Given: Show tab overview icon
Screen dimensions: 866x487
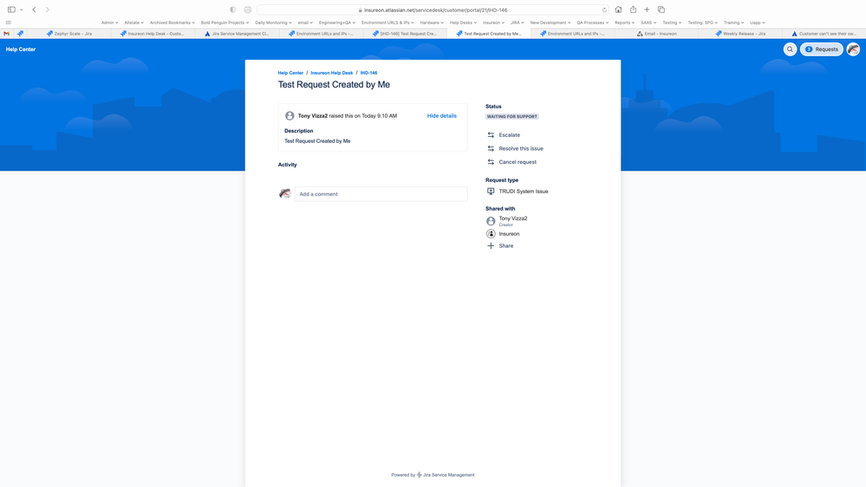Looking at the screenshot, I should point(661,10).
